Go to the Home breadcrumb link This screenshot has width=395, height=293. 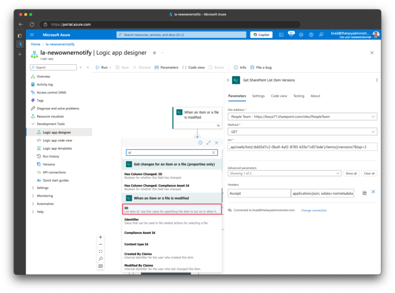pyautogui.click(x=35, y=44)
